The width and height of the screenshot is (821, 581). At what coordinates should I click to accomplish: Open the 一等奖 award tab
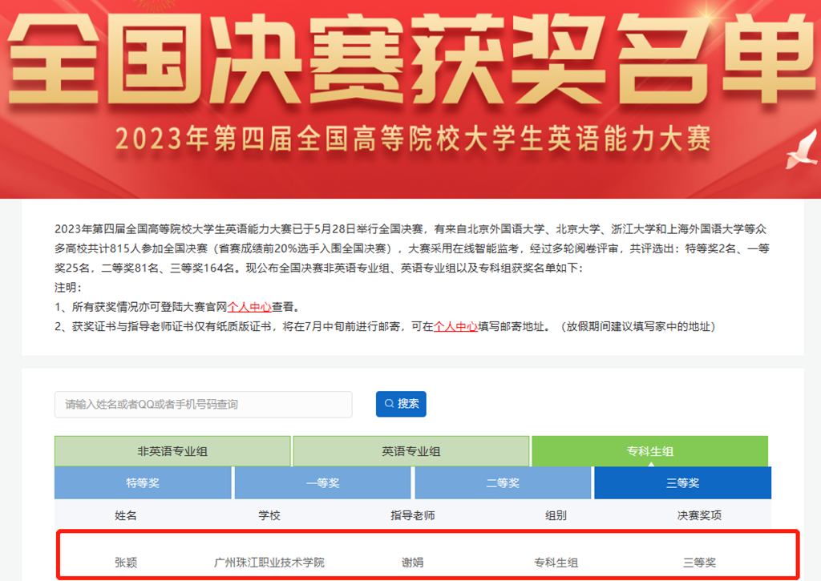tap(322, 483)
